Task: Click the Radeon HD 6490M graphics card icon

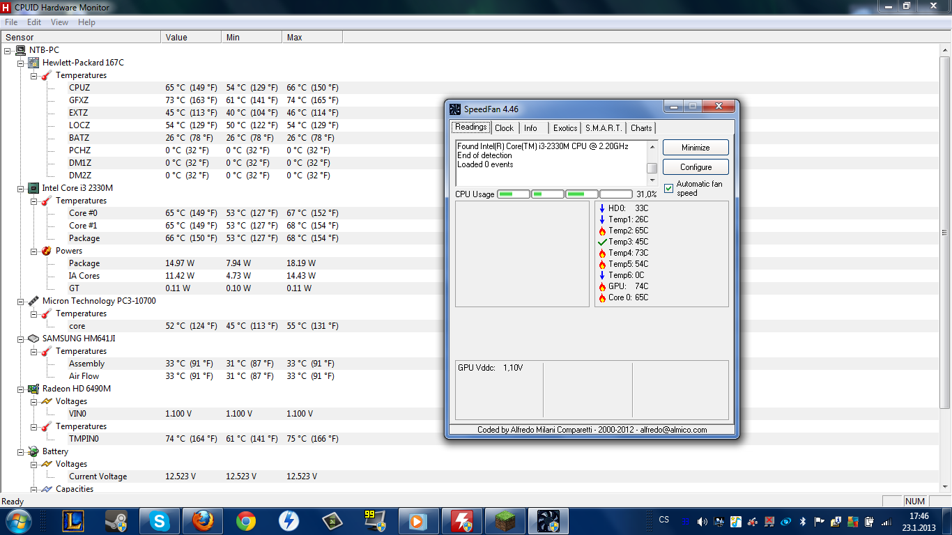Action: tap(33, 389)
